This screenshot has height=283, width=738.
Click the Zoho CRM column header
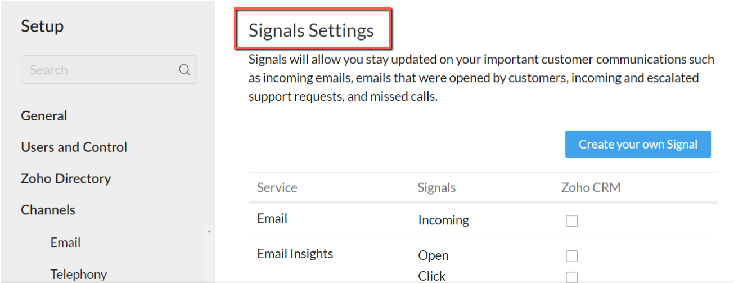pyautogui.click(x=591, y=187)
